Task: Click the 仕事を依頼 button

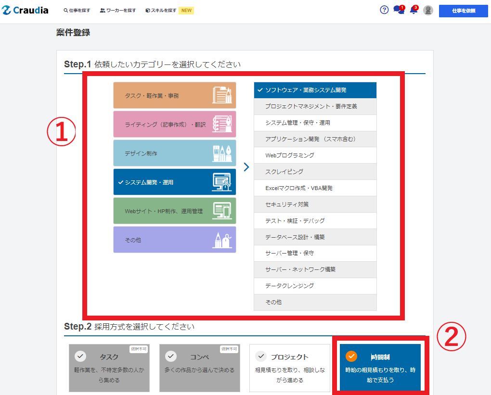Action: pyautogui.click(x=464, y=11)
